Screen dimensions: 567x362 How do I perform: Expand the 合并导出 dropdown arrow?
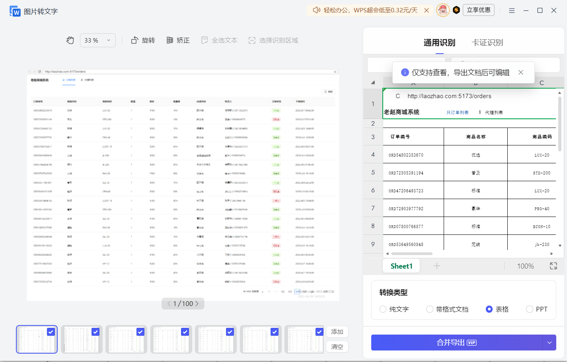coord(549,343)
